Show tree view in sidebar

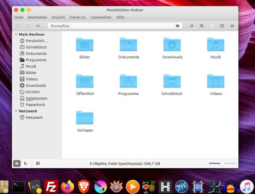click(x=25, y=163)
